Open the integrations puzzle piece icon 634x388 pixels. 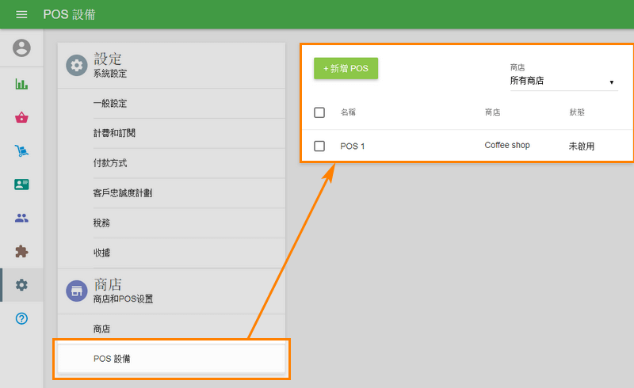pos(21,251)
